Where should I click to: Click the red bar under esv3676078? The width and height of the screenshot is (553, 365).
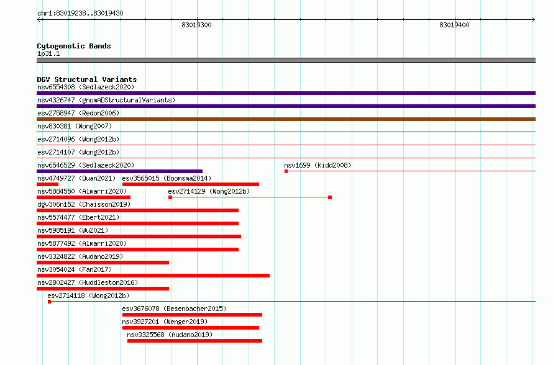coord(192,315)
